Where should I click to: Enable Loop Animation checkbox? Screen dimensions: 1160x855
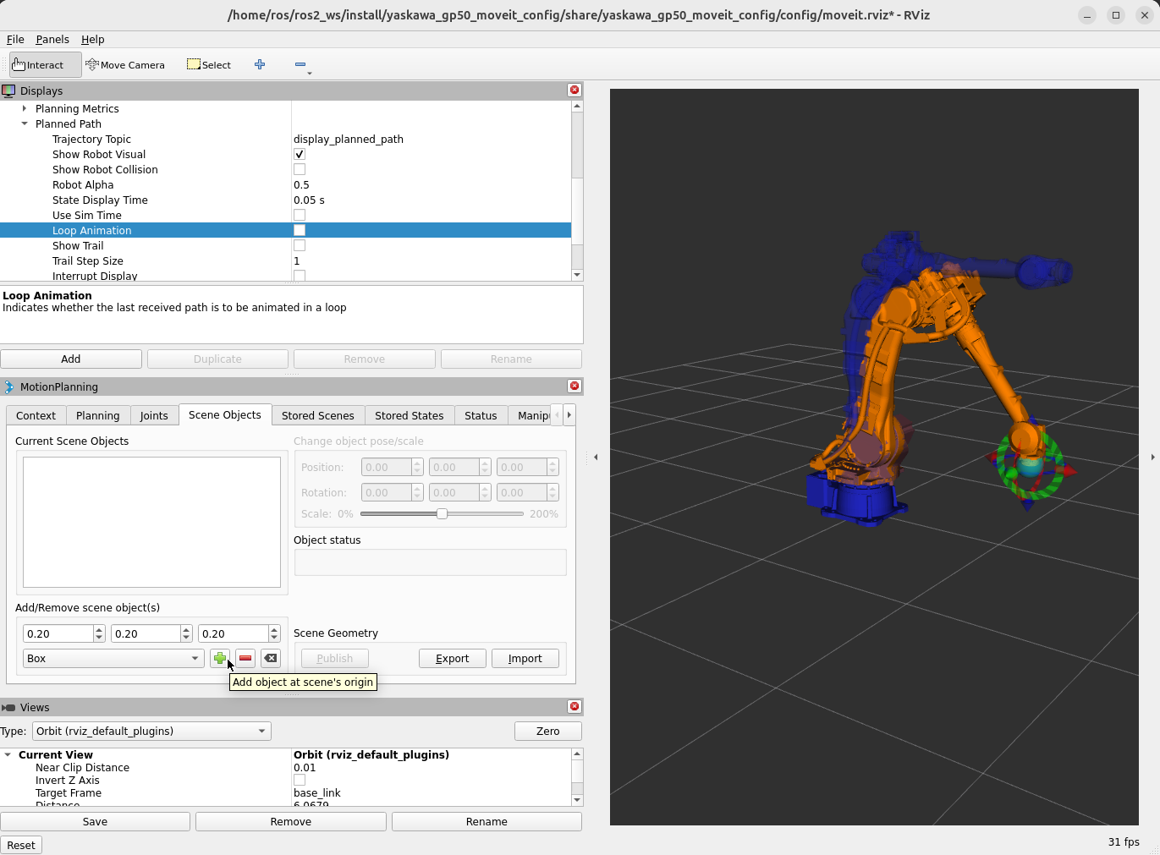tap(300, 230)
